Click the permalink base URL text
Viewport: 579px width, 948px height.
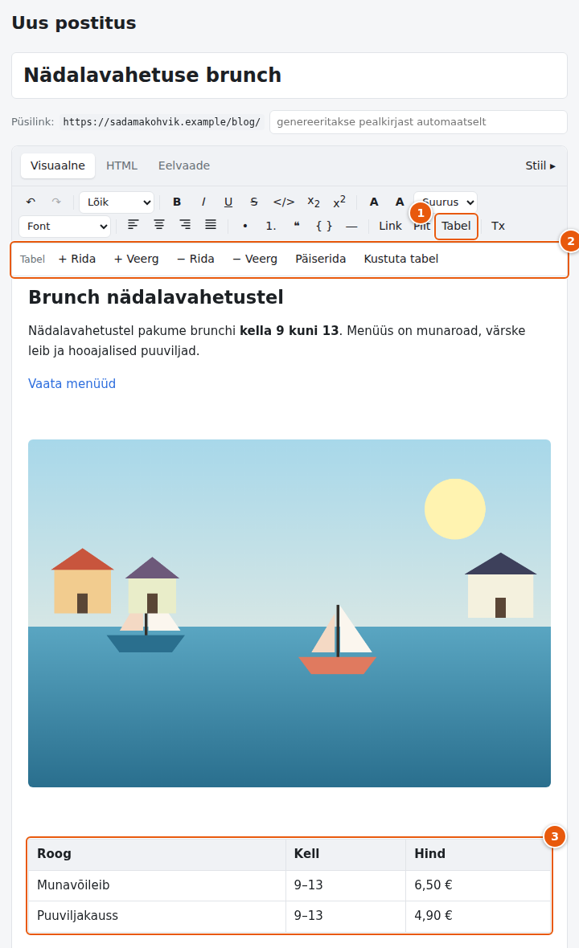[x=162, y=121]
